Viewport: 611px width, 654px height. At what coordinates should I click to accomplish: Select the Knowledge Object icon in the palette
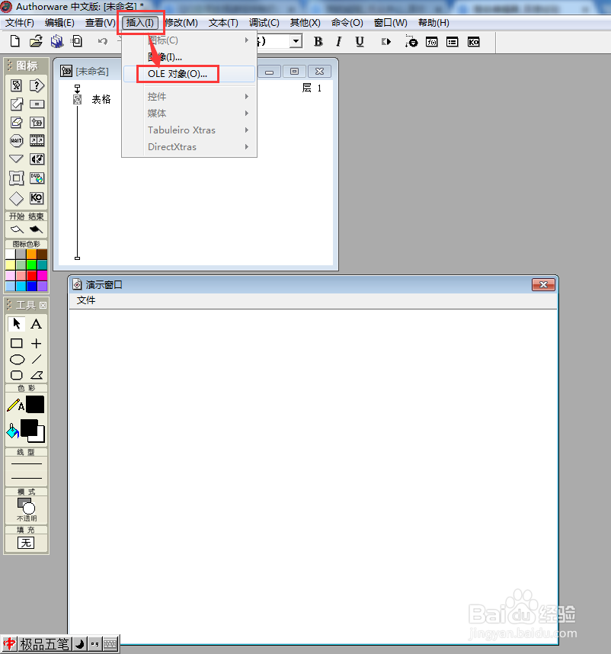(x=37, y=197)
